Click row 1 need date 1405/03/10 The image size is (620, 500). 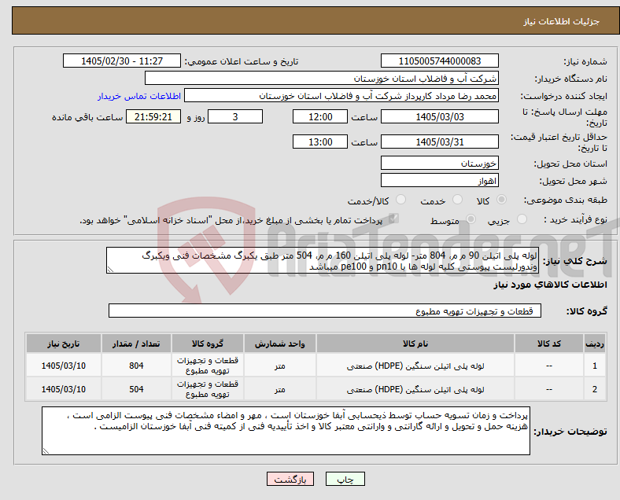(63, 366)
